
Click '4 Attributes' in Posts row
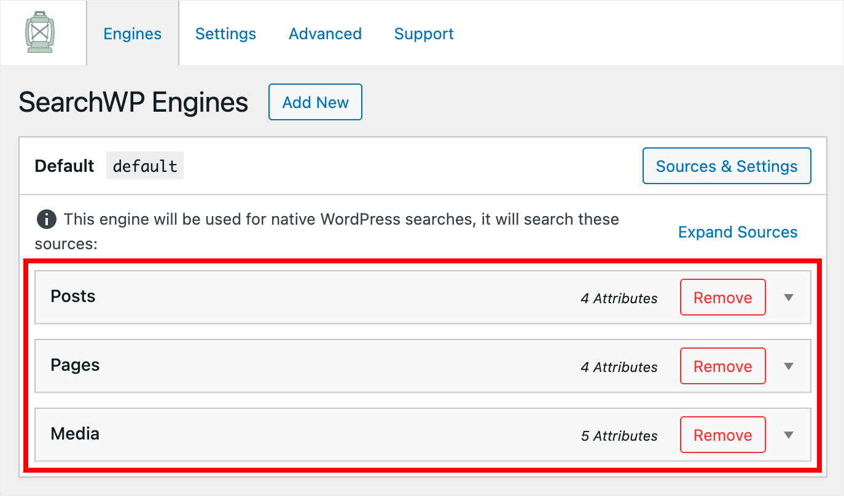(x=619, y=298)
